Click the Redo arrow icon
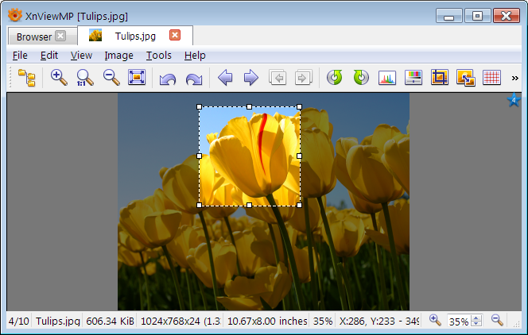Image resolution: width=528 pixels, height=335 pixels. (x=194, y=79)
